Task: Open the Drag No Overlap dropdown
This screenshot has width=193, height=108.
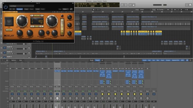Action: click(161, 9)
